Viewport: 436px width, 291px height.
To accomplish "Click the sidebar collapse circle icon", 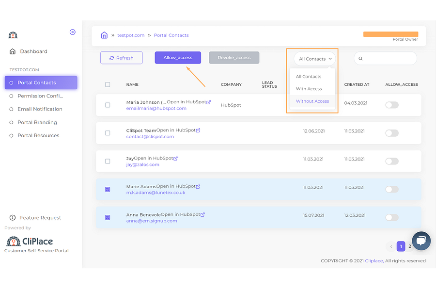I will tap(73, 32).
